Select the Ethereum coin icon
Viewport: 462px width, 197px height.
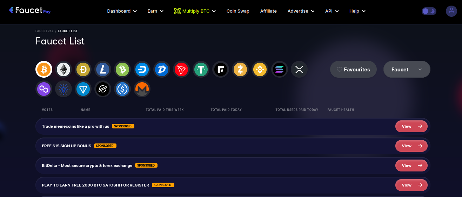click(x=63, y=69)
